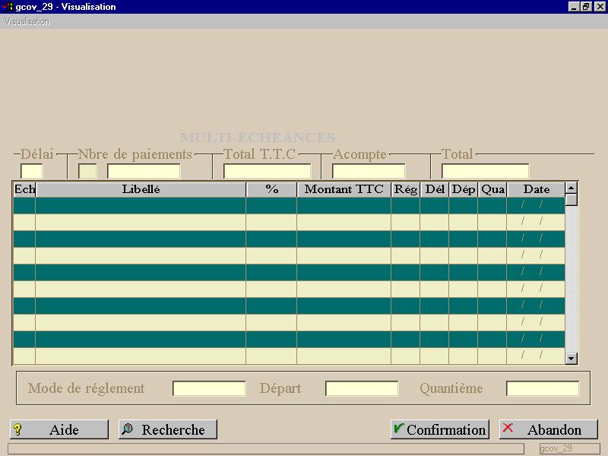Click the green checkmark Confirmation icon
The width and height of the screenshot is (608, 456).
(x=398, y=428)
